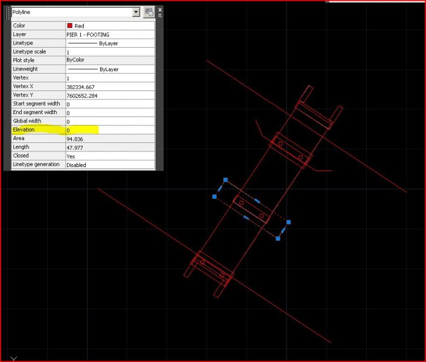Select the Plot style ByColor field
The height and width of the screenshot is (362, 426).
coord(109,60)
